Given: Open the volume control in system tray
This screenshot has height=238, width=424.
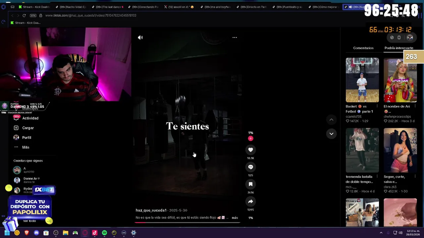Looking at the screenshot, I should (x=400, y=233).
